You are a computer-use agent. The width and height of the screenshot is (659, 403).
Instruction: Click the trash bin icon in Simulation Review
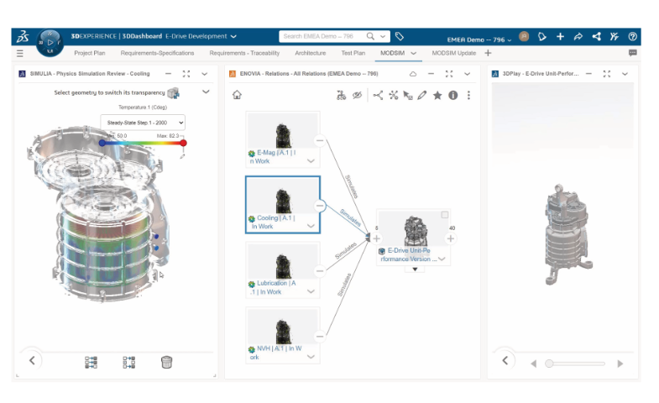167,362
